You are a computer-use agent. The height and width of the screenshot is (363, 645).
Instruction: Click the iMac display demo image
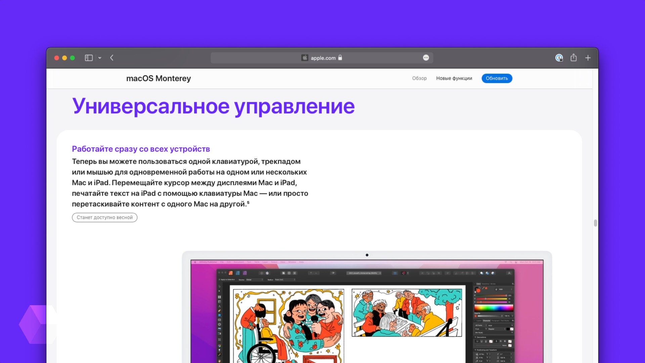click(367, 307)
